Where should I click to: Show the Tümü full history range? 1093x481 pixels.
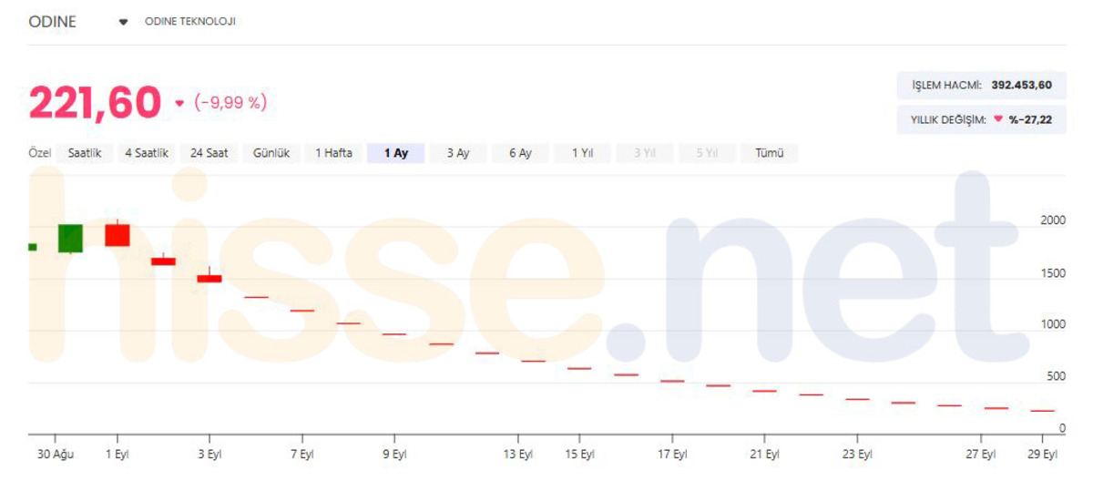tap(770, 153)
